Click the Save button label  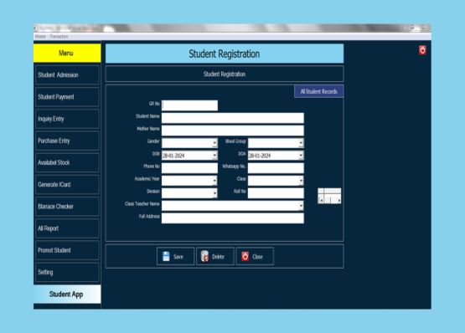click(178, 257)
